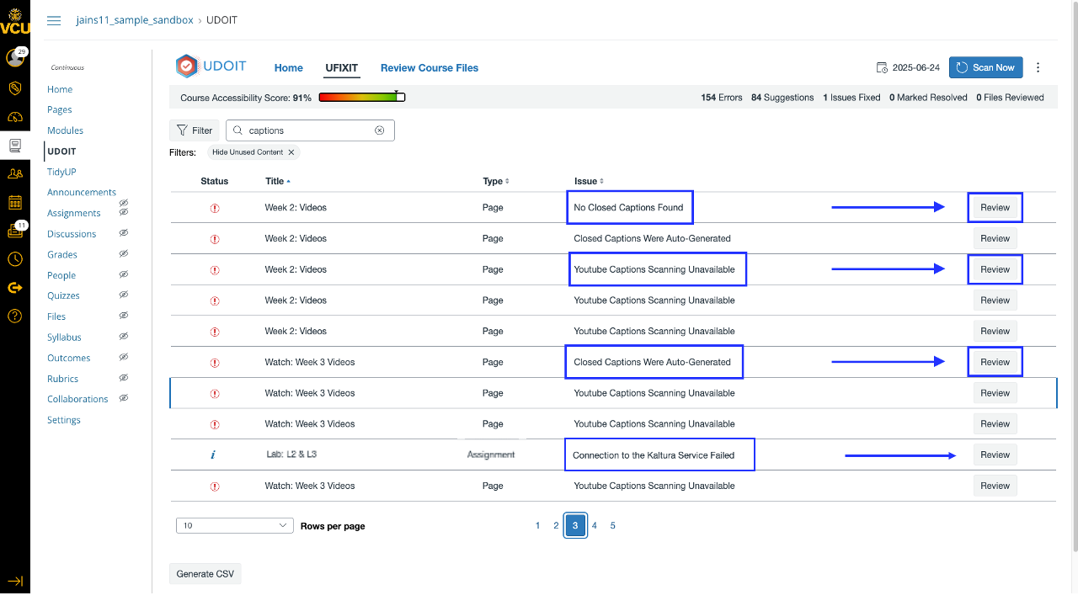Open TidyUP in course navigation
The height and width of the screenshot is (606, 1078).
click(x=61, y=172)
